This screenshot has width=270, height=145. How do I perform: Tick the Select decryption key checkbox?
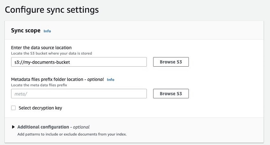point(13,108)
